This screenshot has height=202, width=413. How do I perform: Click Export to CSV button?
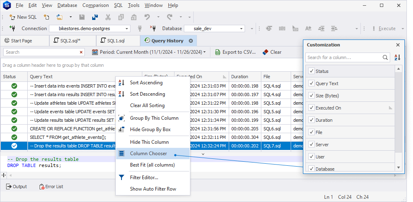click(236, 52)
